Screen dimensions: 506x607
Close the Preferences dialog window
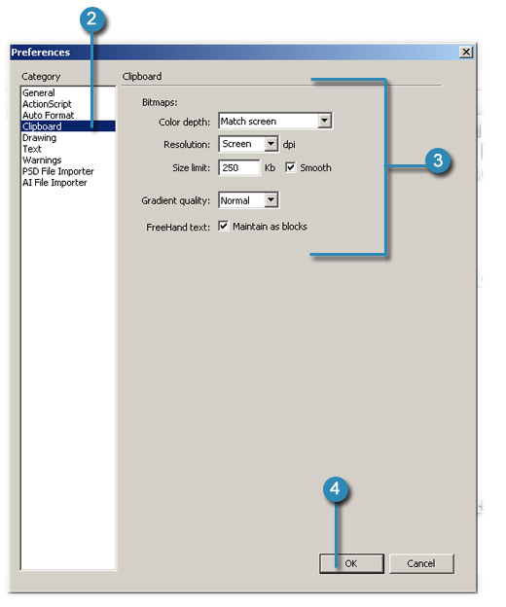[x=466, y=52]
